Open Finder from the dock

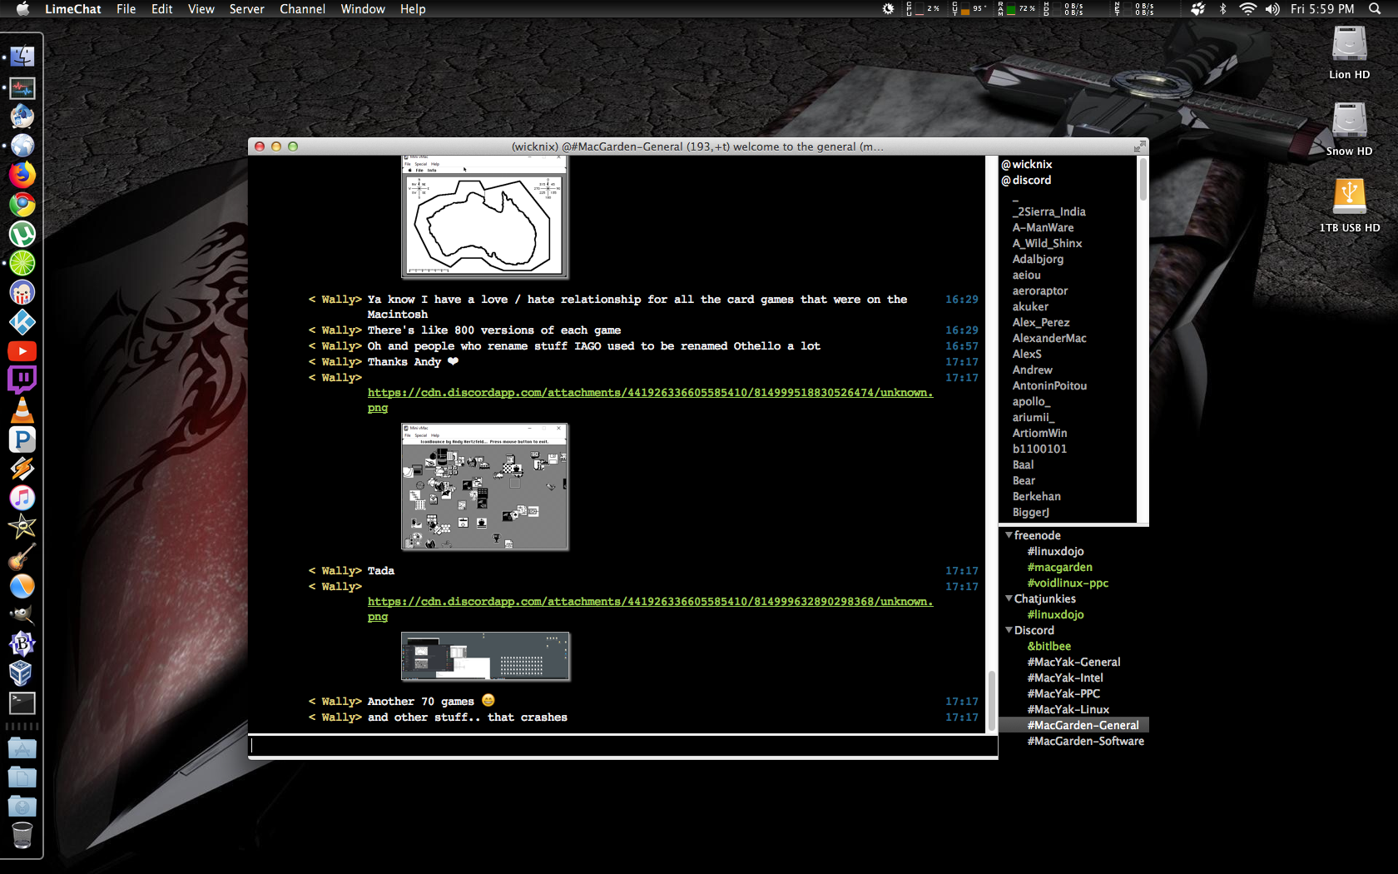pos(22,57)
